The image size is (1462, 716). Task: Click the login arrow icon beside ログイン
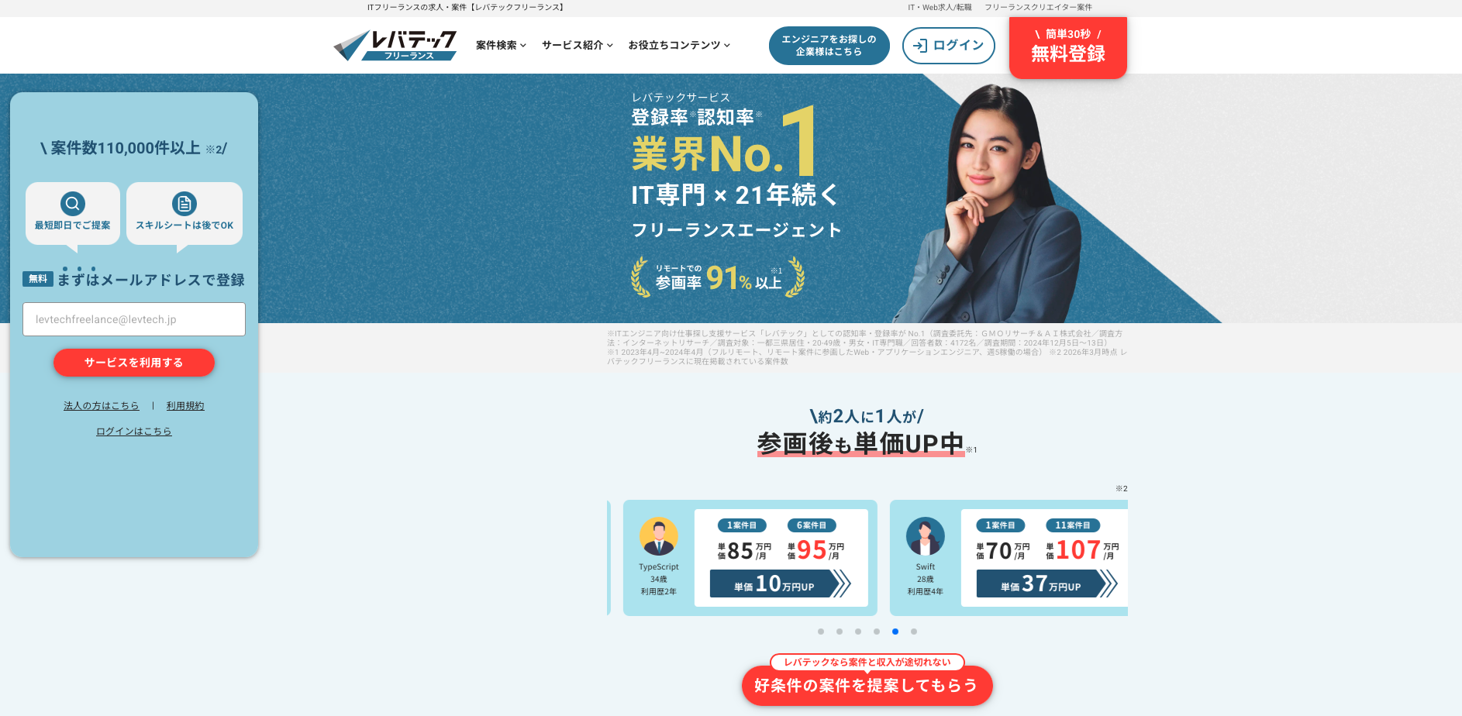pos(920,46)
